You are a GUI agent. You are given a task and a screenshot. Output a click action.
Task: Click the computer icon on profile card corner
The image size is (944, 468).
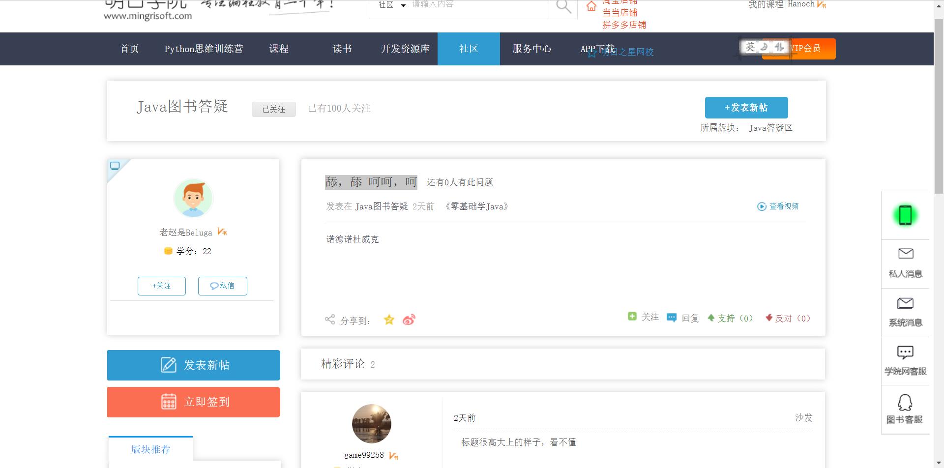click(x=115, y=166)
